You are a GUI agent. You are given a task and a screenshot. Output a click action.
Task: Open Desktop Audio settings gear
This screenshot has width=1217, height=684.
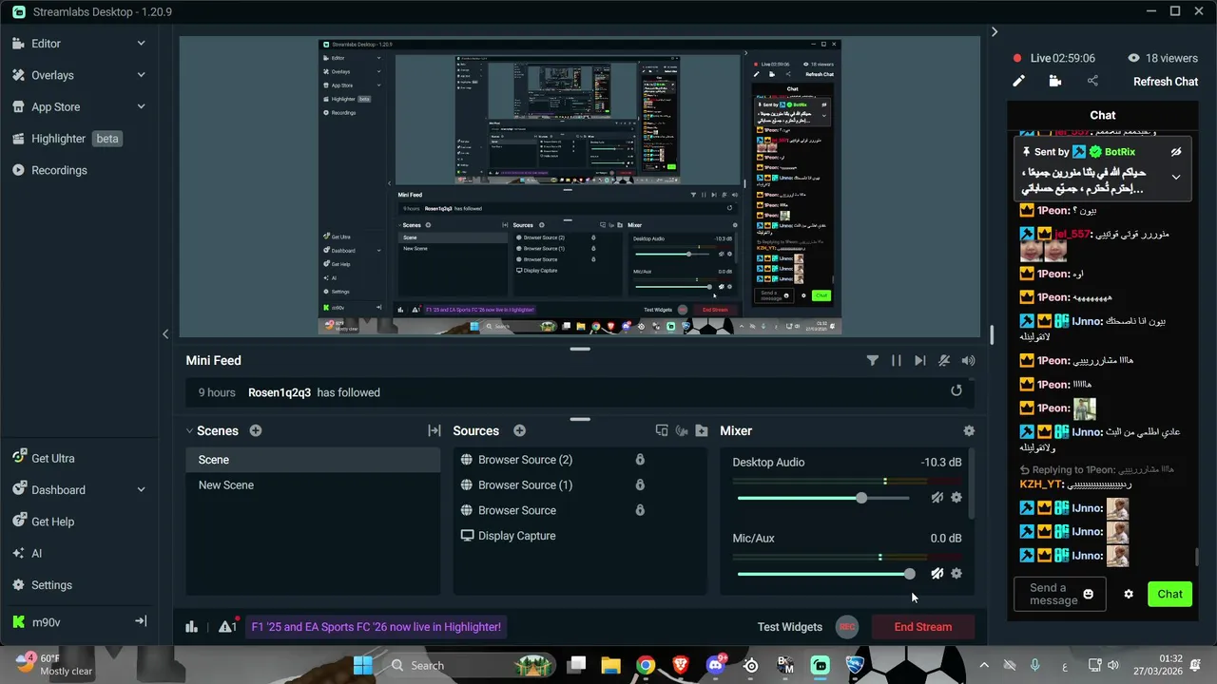(x=956, y=498)
